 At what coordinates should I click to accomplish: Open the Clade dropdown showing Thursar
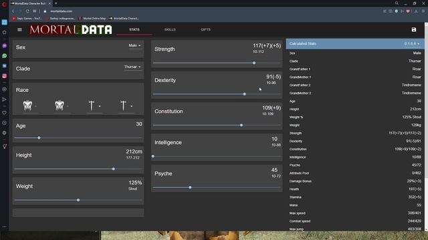coord(132,67)
